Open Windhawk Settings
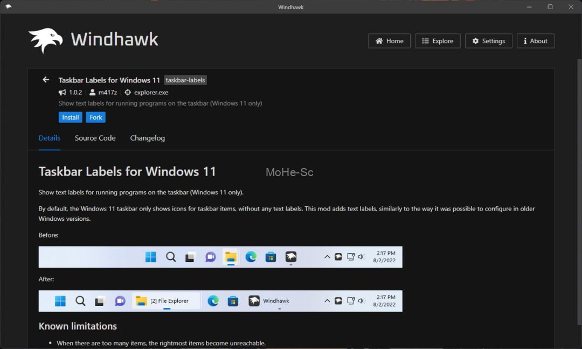 488,41
